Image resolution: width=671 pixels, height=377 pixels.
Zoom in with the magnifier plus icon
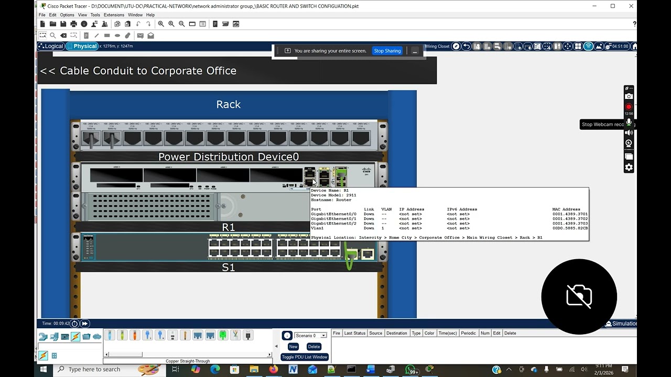[161, 24]
